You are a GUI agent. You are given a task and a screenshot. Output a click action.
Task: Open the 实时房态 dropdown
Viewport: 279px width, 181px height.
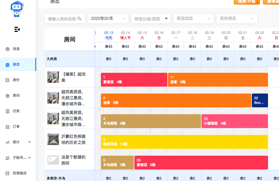pyautogui.click(x=237, y=19)
